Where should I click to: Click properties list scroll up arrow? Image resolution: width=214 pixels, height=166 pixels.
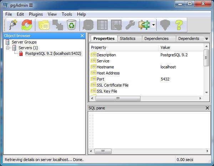pos(207,46)
